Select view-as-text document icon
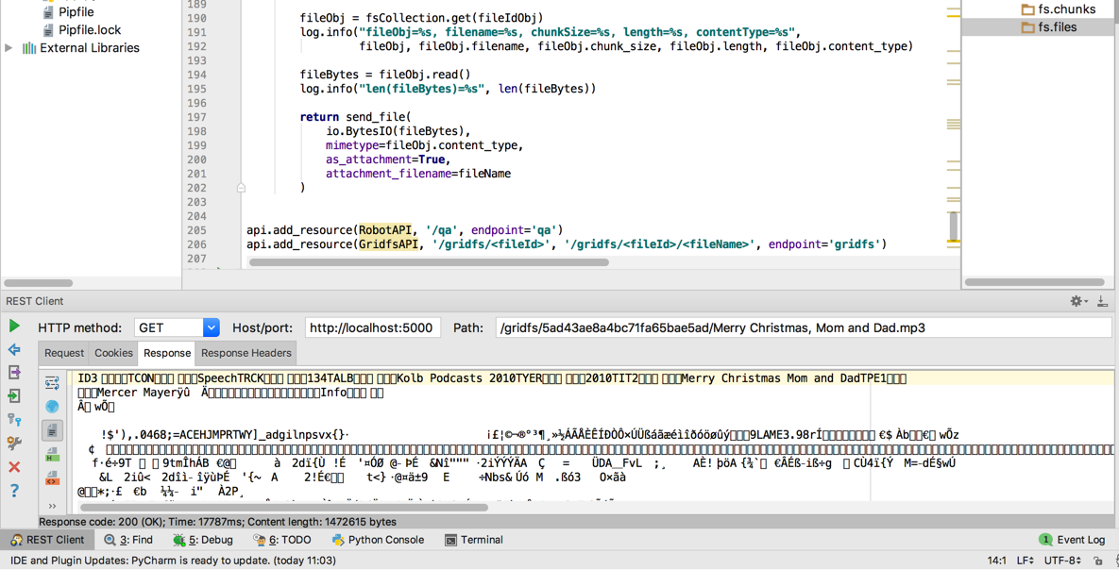Screen dimensions: 1119x570 click(52, 430)
